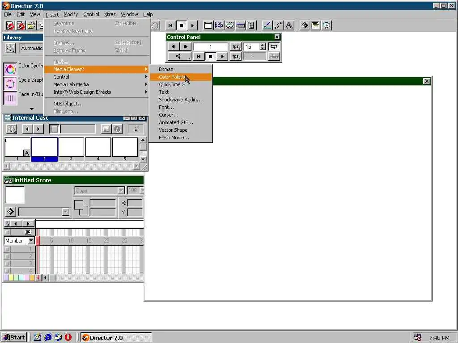Screen dimensions: 458x343
Task: Open the tempo mode fps dropdown beside 15
Action: [x=235, y=46]
